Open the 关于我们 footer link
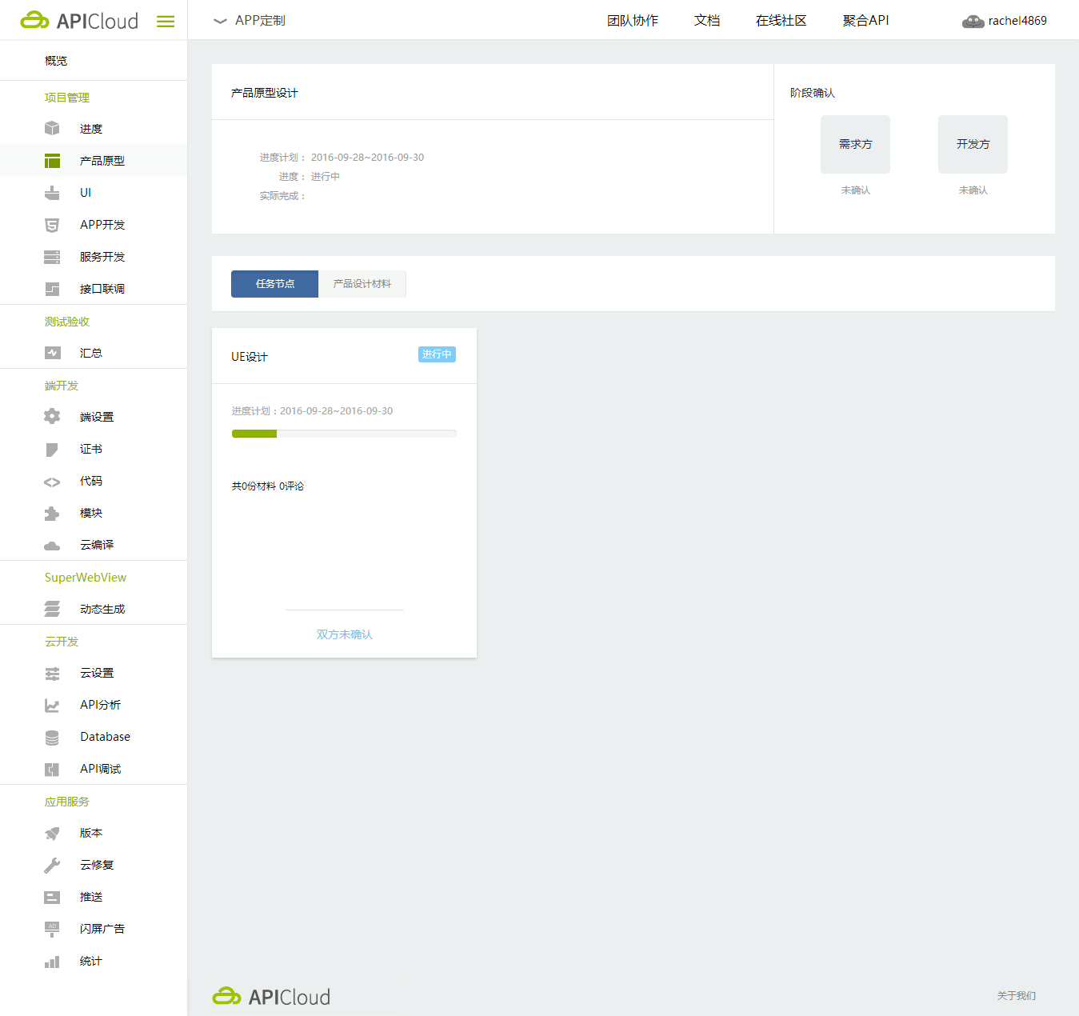This screenshot has height=1016, width=1079. (1016, 995)
